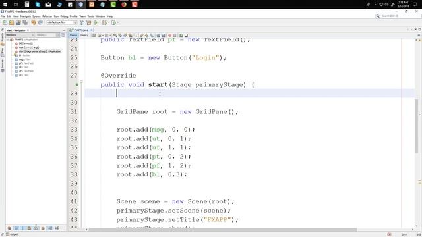Open the Output window button in status bar
Screen dimensions: 422x237
coord(12,234)
